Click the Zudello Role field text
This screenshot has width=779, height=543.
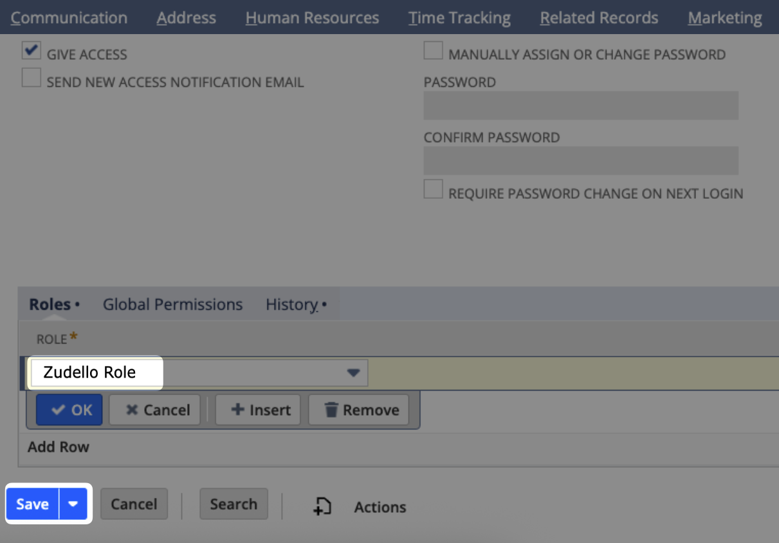coord(89,373)
